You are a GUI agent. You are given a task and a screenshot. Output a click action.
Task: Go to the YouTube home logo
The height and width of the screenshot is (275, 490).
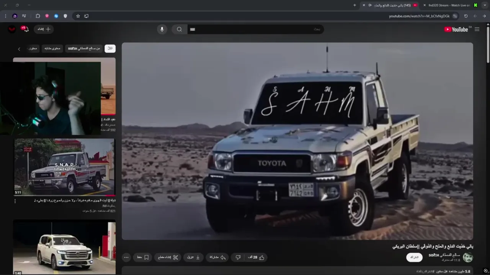pyautogui.click(x=456, y=29)
